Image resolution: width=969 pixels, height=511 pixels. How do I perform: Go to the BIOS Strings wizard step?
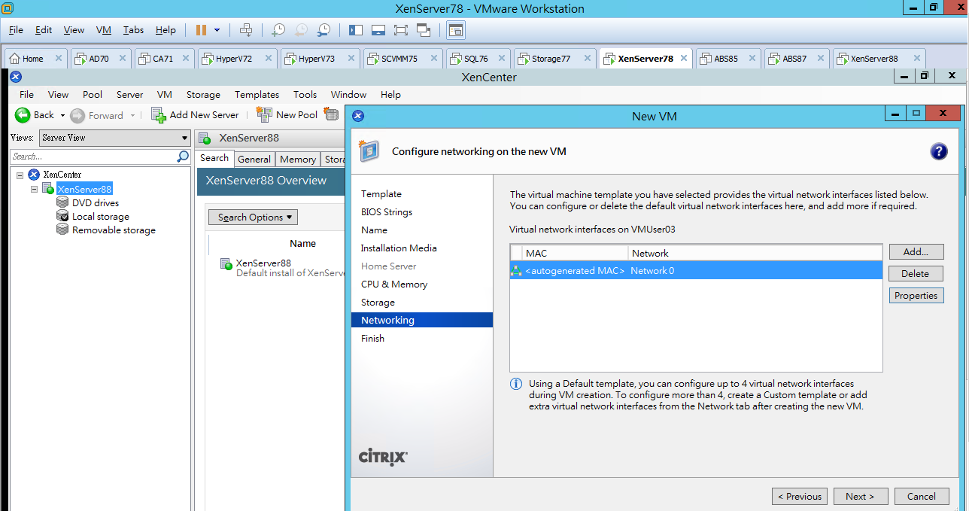pyautogui.click(x=387, y=212)
